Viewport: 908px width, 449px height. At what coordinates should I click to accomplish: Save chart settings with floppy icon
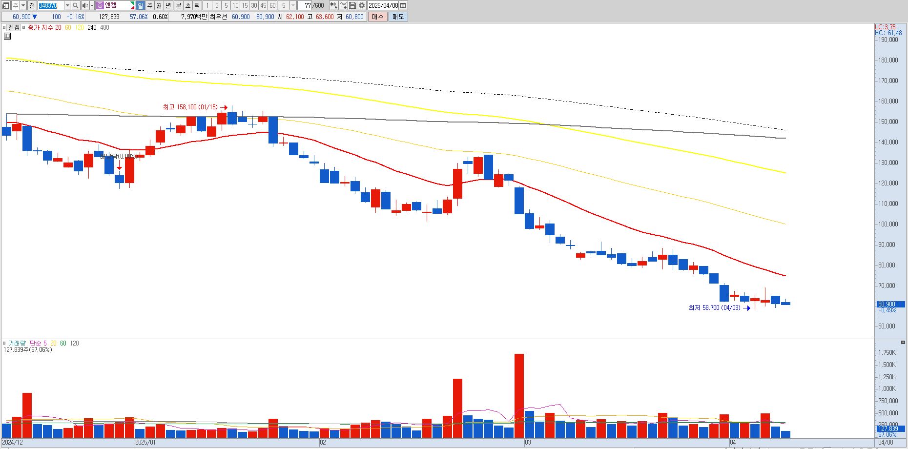click(352, 5)
